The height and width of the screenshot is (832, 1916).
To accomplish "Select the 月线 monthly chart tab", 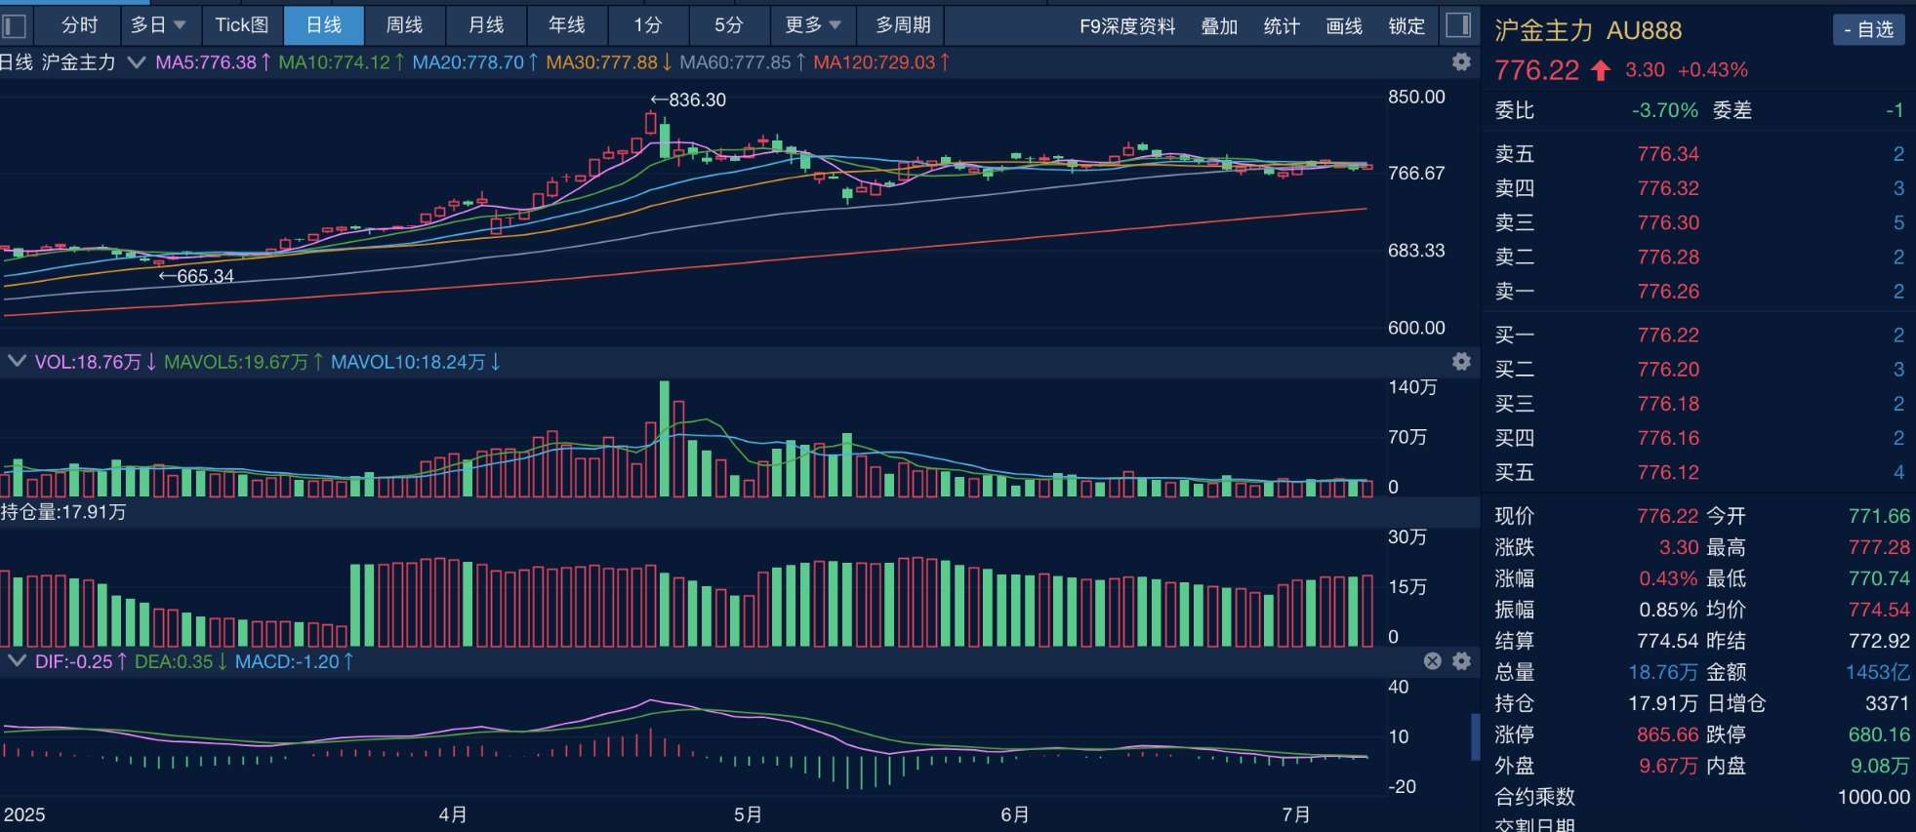I will [x=485, y=25].
